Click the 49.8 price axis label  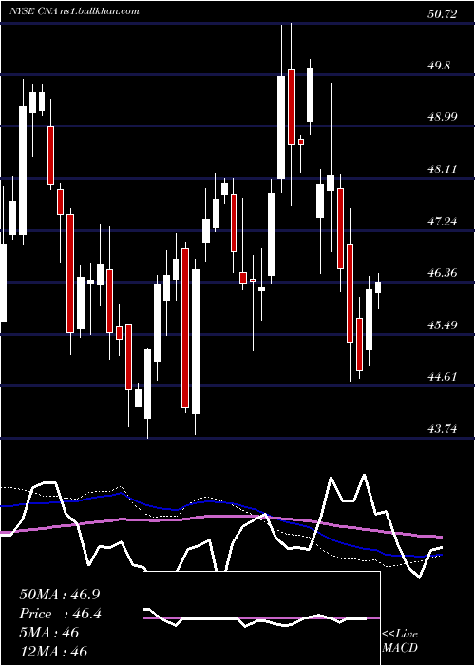point(439,66)
